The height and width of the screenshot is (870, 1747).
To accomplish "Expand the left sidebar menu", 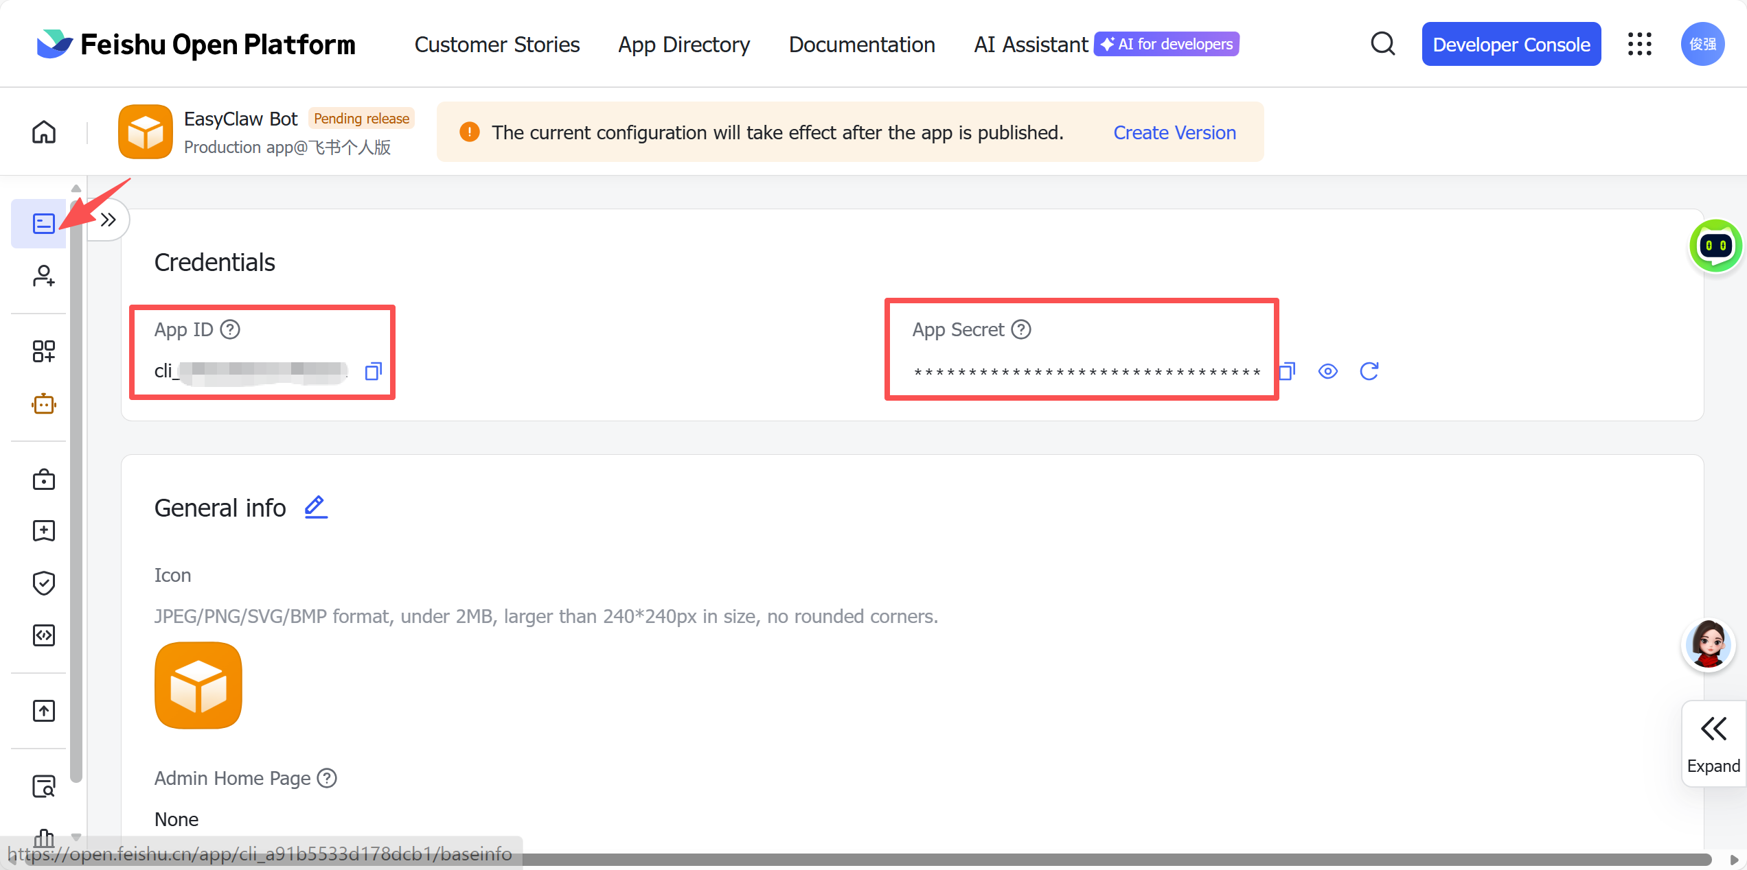I will point(108,220).
